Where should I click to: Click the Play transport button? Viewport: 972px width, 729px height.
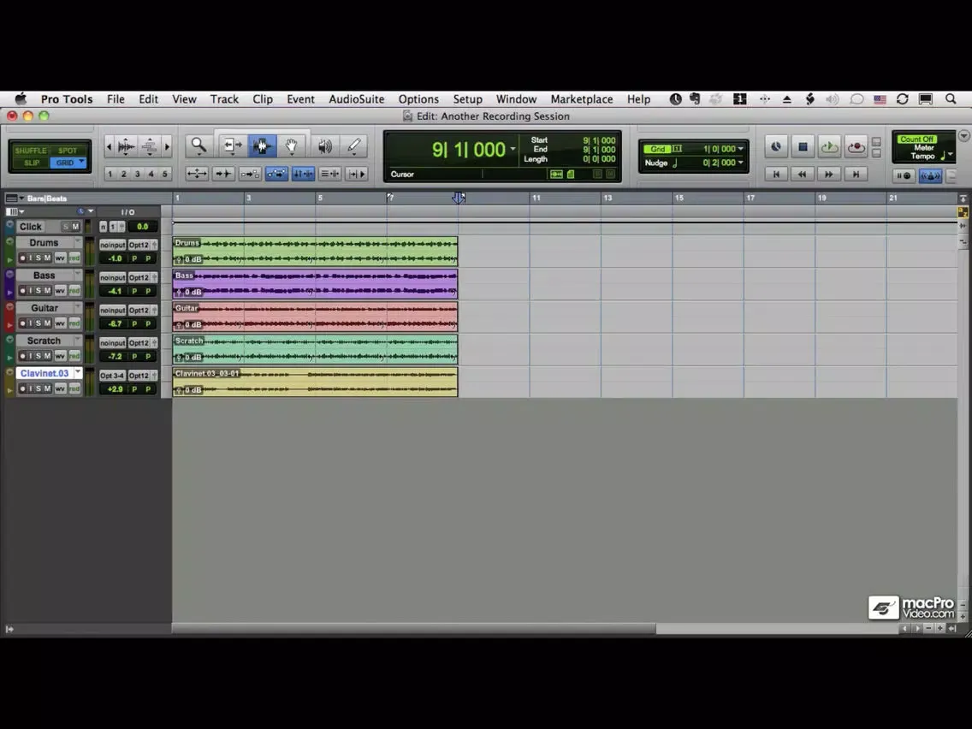point(829,147)
